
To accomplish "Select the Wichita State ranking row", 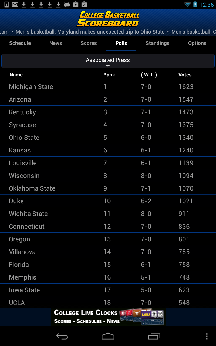I will pos(108,214).
